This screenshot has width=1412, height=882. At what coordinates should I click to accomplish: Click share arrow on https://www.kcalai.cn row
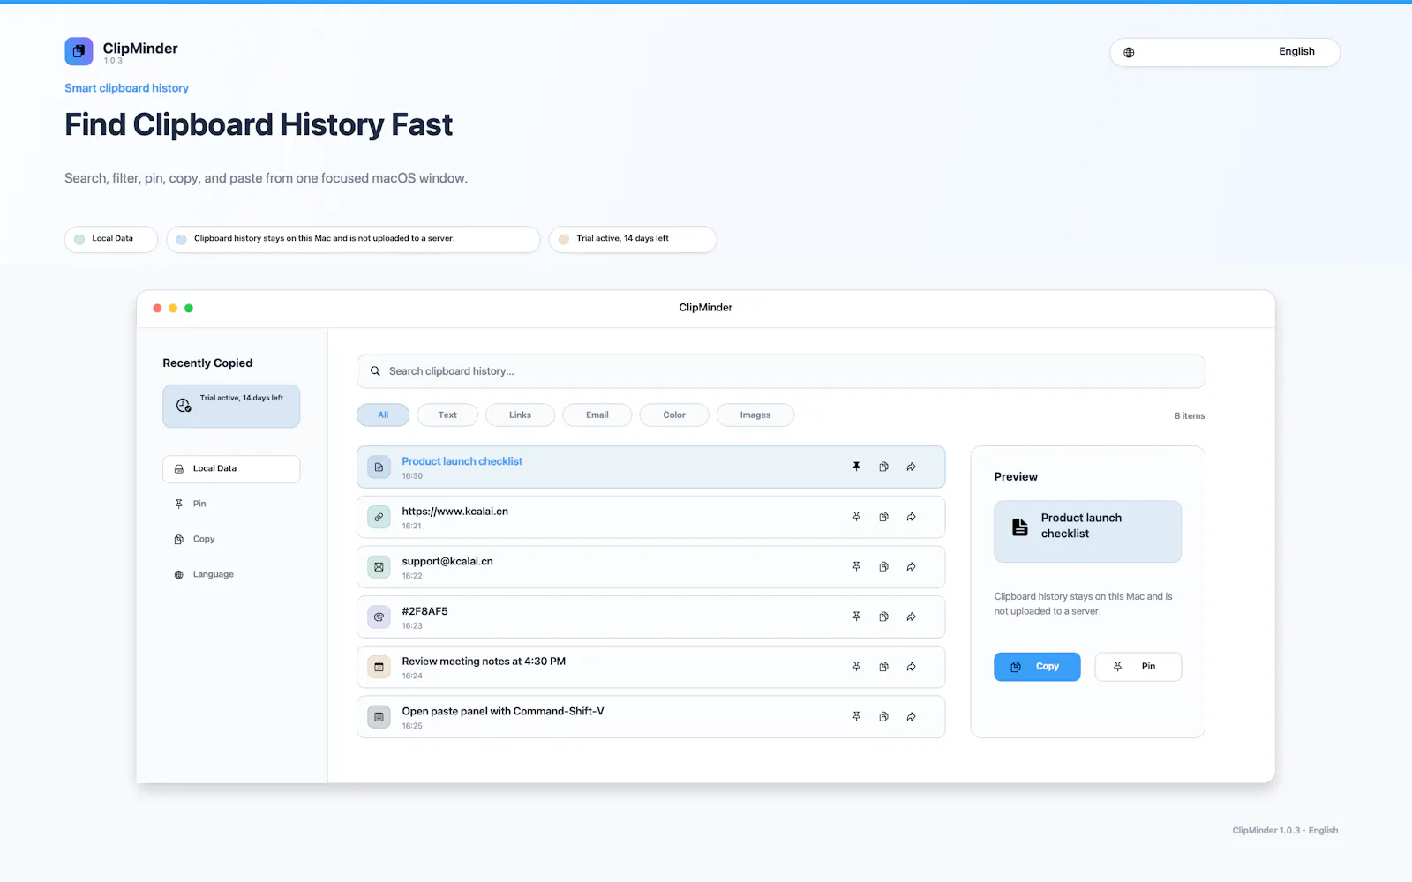pos(911,517)
